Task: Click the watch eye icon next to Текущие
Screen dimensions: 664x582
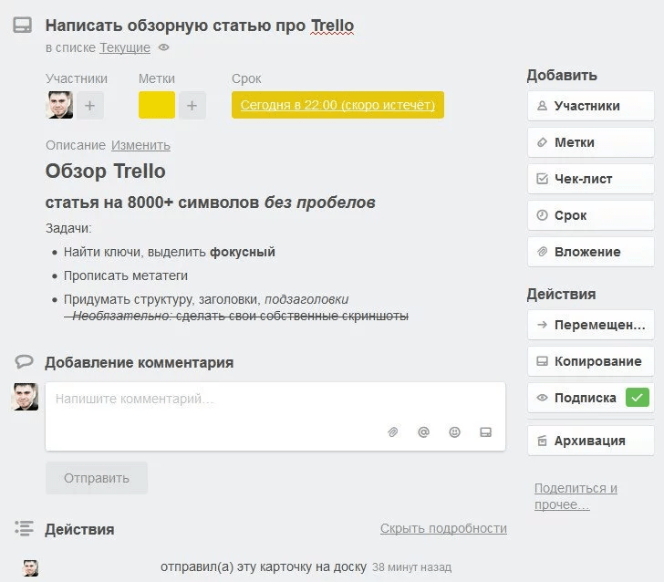Action: [163, 47]
